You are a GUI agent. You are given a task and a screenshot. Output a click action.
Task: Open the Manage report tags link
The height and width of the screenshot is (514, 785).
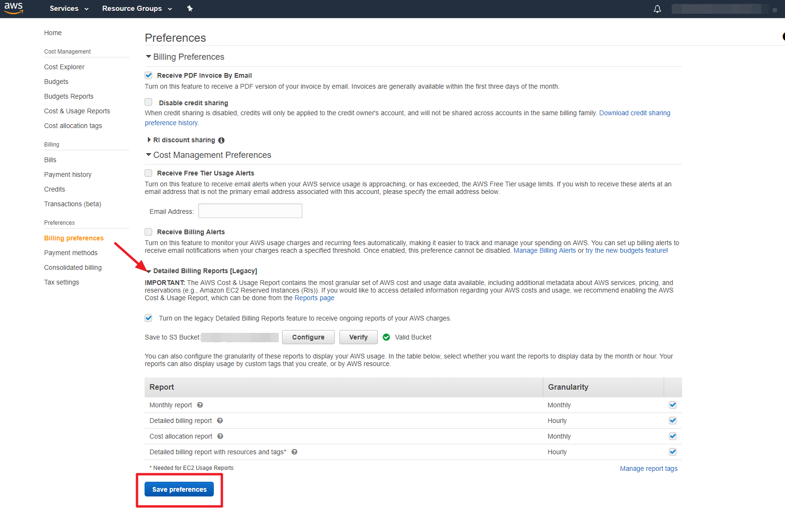click(648, 468)
